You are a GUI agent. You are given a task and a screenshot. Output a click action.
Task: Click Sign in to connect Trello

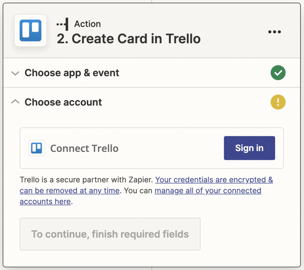pyautogui.click(x=249, y=148)
